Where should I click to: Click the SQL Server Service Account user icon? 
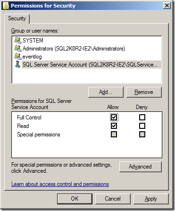[x=17, y=64]
